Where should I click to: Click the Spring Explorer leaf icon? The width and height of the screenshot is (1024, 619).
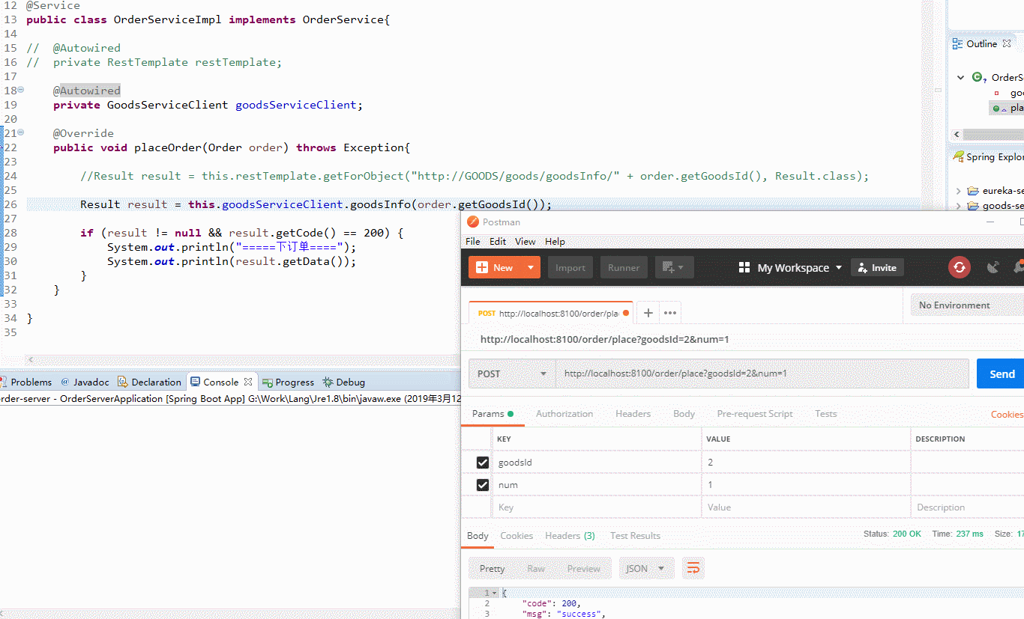(958, 156)
